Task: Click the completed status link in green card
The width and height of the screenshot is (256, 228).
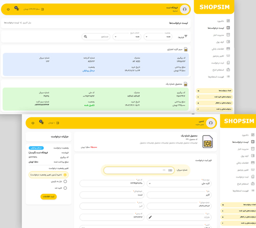Action: 90,105
